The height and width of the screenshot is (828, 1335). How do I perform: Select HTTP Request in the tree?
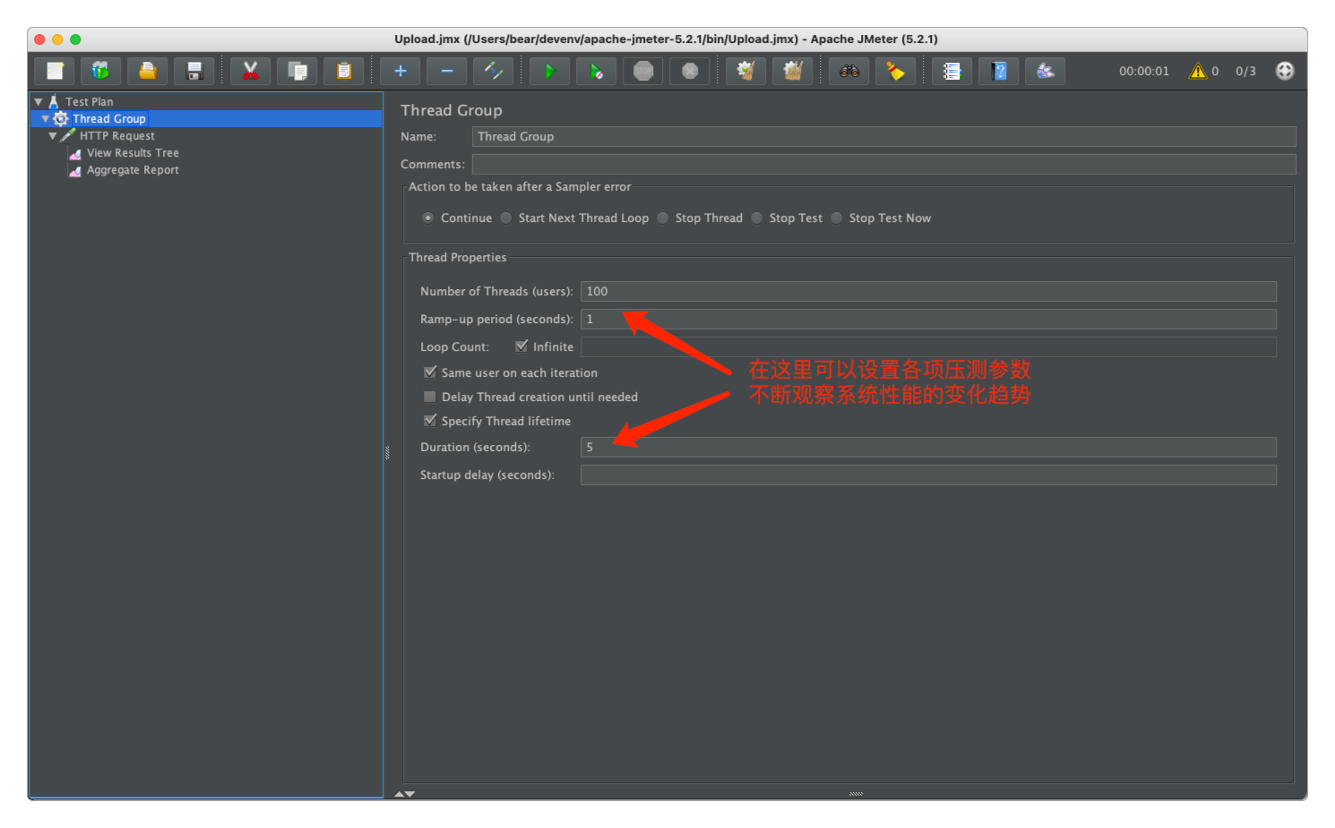coord(117,135)
